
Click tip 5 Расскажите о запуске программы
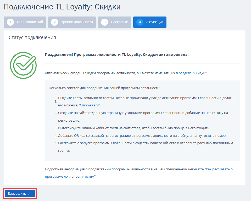(x=146, y=147)
